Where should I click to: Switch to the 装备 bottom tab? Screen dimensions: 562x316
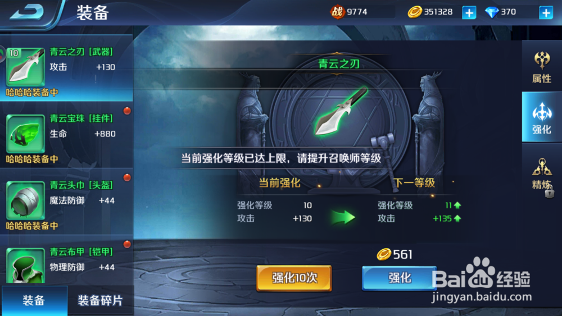point(34,300)
